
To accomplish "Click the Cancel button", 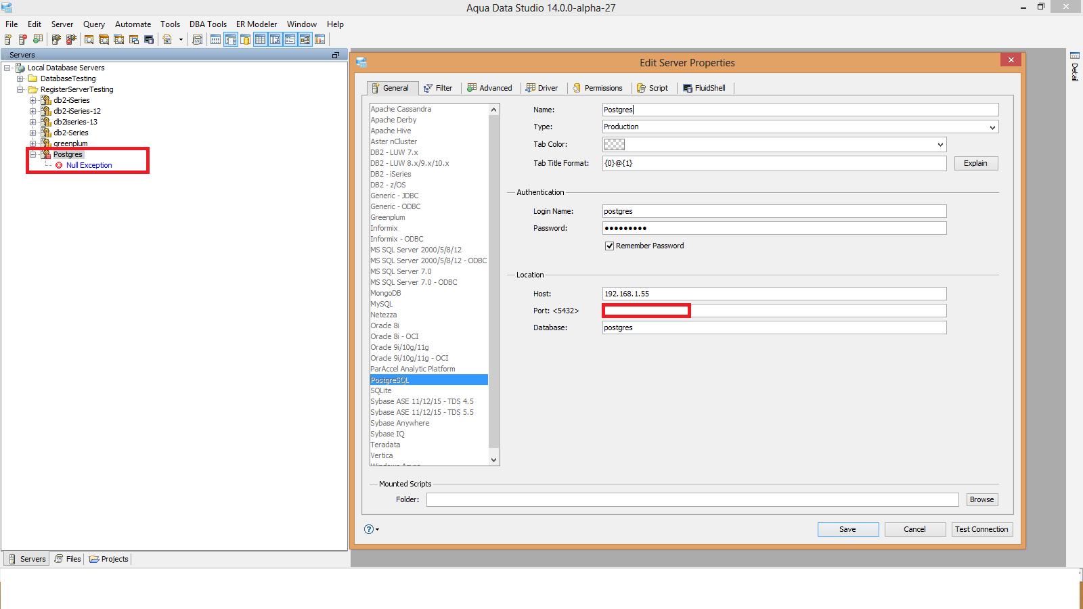I will coord(915,529).
